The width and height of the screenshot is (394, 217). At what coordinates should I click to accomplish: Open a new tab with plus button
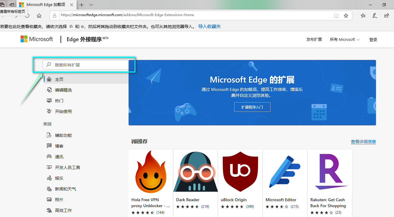[81, 5]
